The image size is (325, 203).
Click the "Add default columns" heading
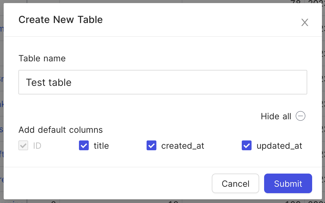click(x=60, y=130)
